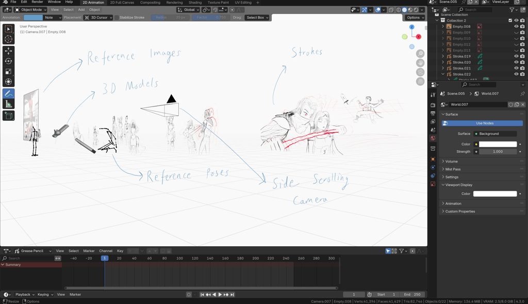Select the Scale tool
Viewport: 528px width, 304px height.
[8, 71]
